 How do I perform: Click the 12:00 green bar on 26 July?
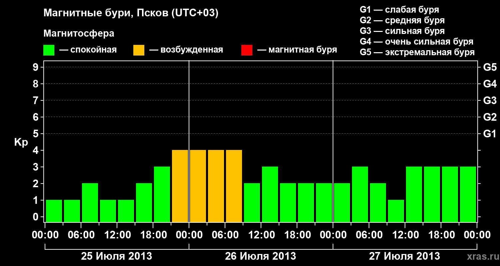270,194
